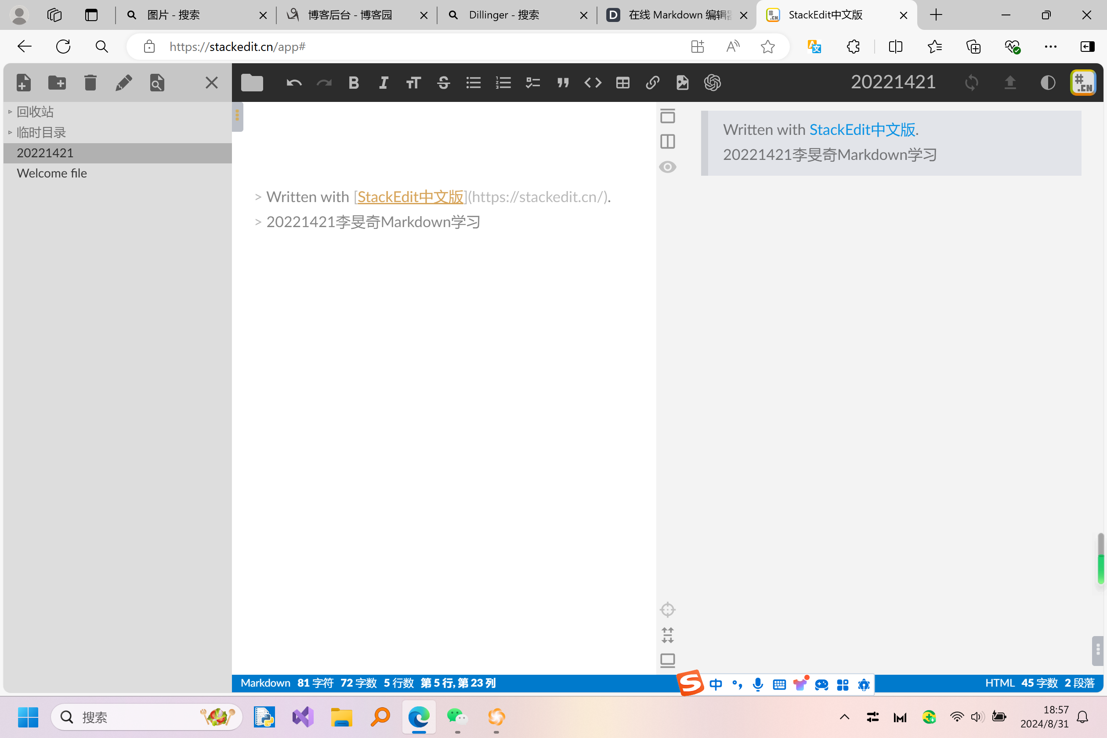1107x738 pixels.
Task: Toggle the status bar icon
Action: (667, 660)
